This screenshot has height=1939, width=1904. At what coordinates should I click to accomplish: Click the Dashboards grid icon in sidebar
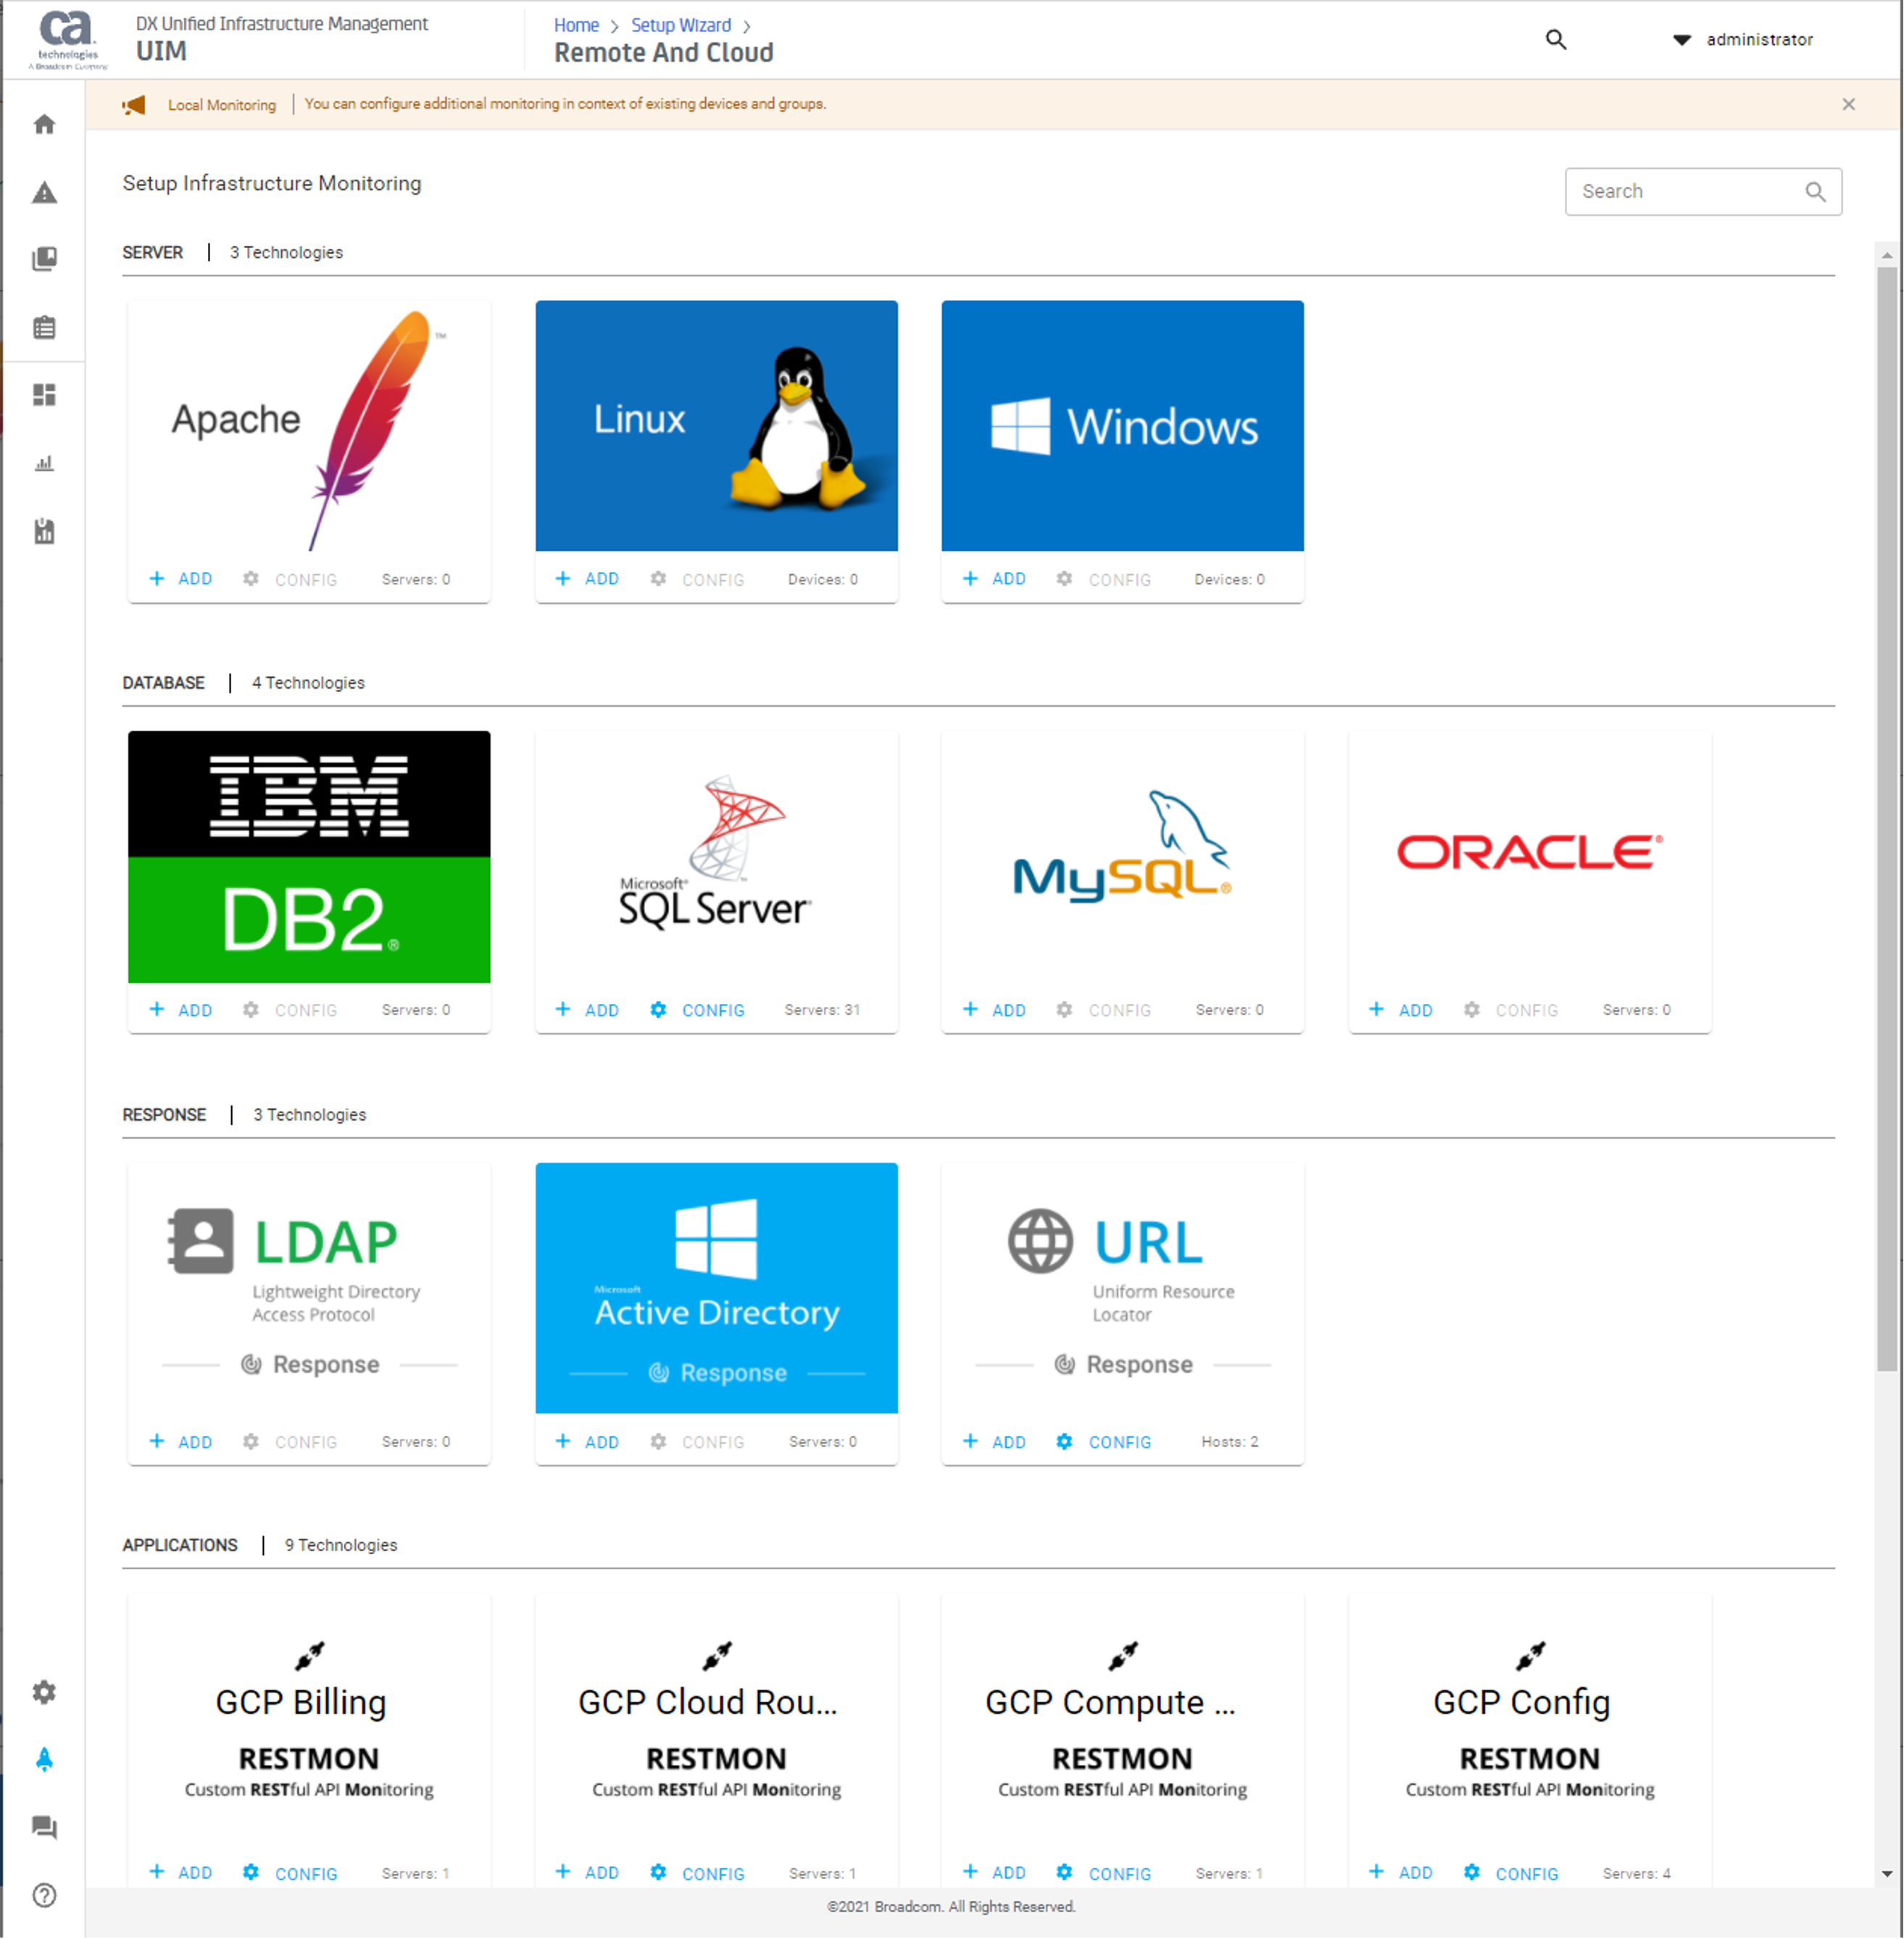[x=44, y=395]
